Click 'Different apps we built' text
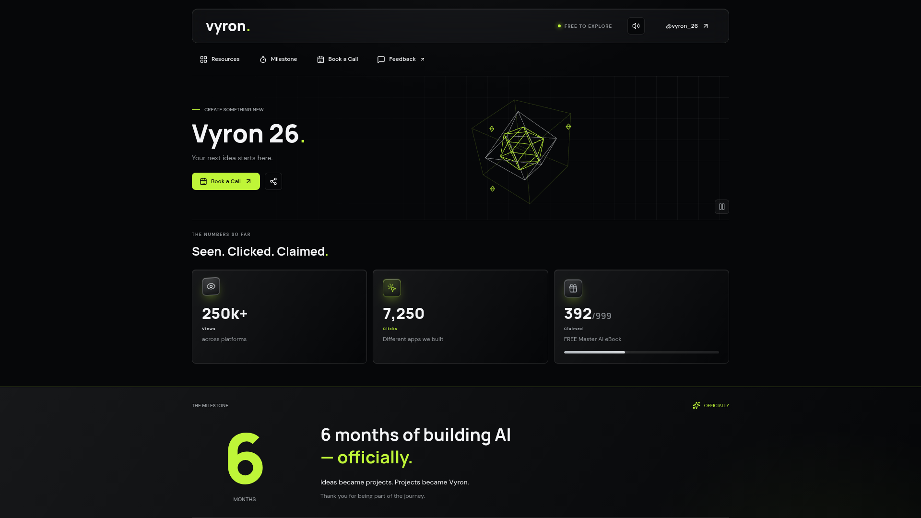 pos(413,339)
